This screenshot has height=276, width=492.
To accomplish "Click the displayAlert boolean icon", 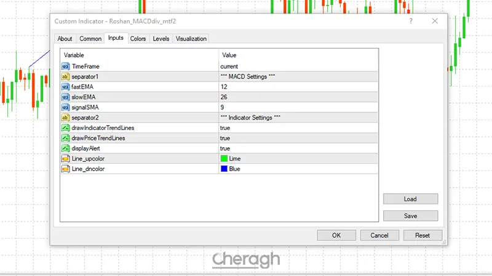I will [65, 148].
